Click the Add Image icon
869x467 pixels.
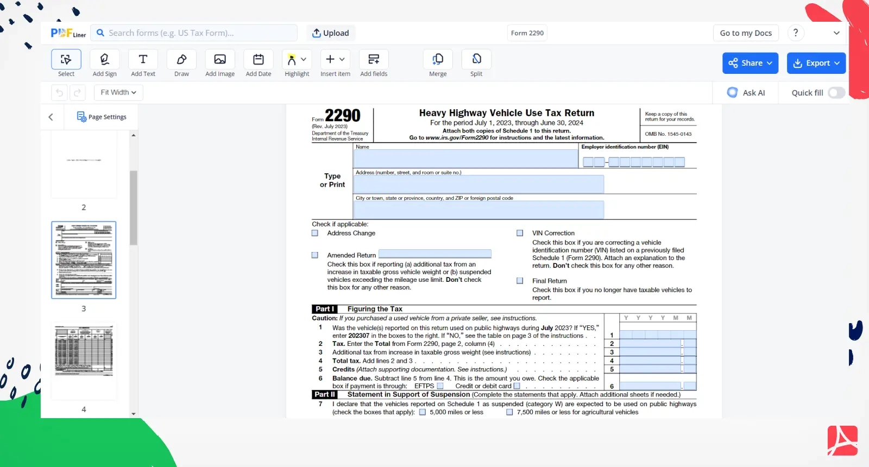click(220, 60)
